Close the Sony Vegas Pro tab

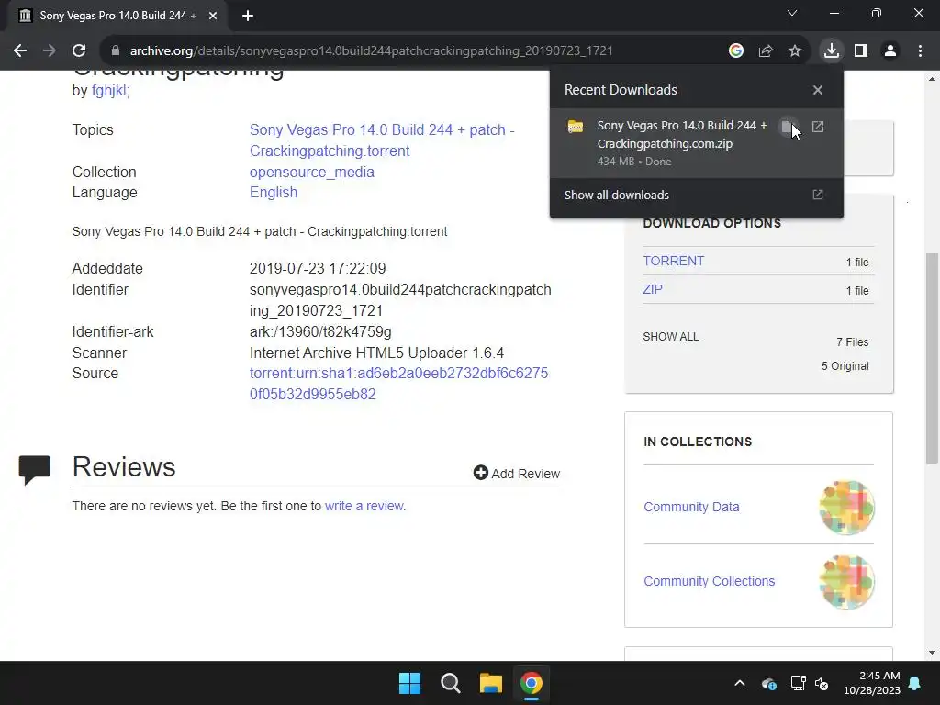[x=213, y=16]
